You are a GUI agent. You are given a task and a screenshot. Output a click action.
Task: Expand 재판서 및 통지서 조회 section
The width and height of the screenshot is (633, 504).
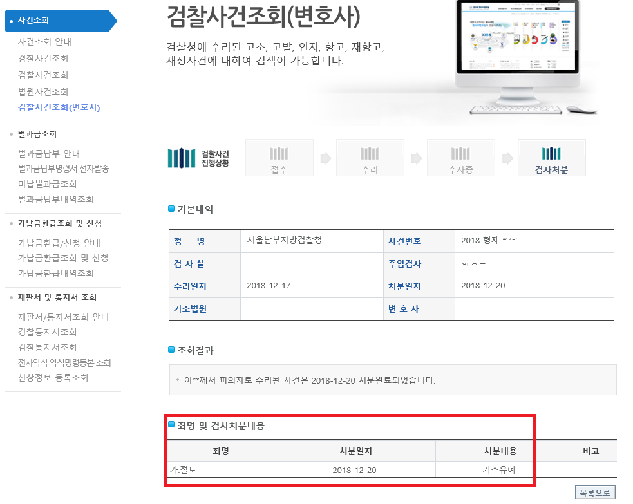click(x=57, y=297)
